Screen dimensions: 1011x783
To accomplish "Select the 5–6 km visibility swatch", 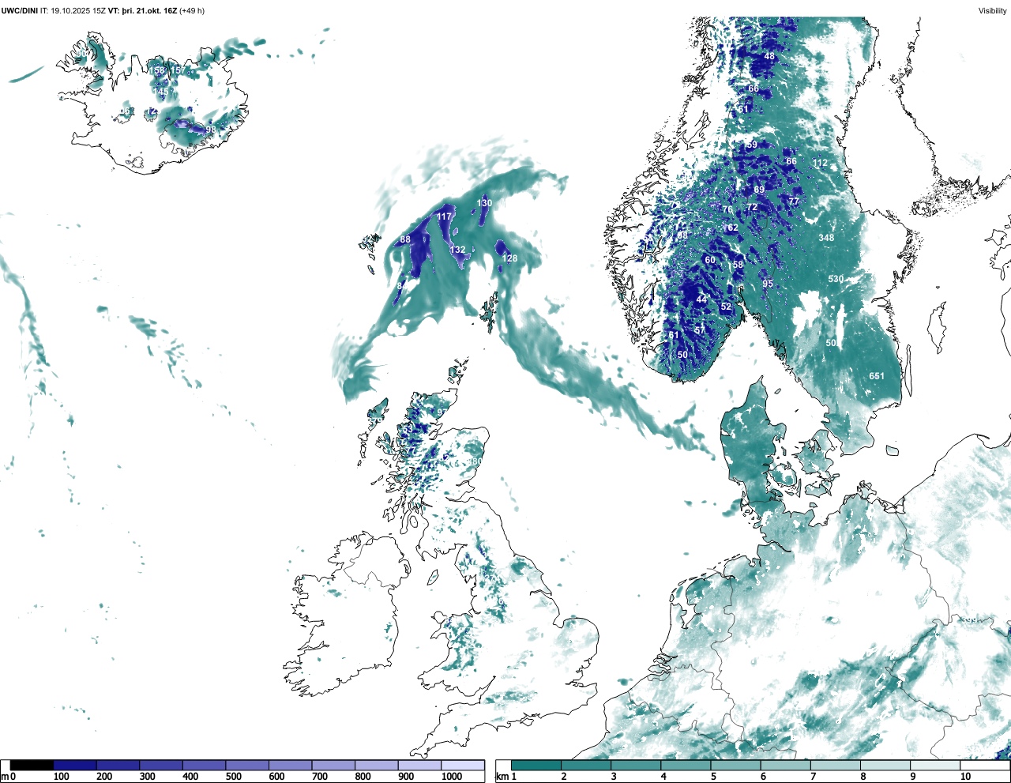I will 736,766.
